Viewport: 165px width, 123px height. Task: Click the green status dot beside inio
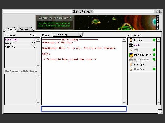pos(154,50)
